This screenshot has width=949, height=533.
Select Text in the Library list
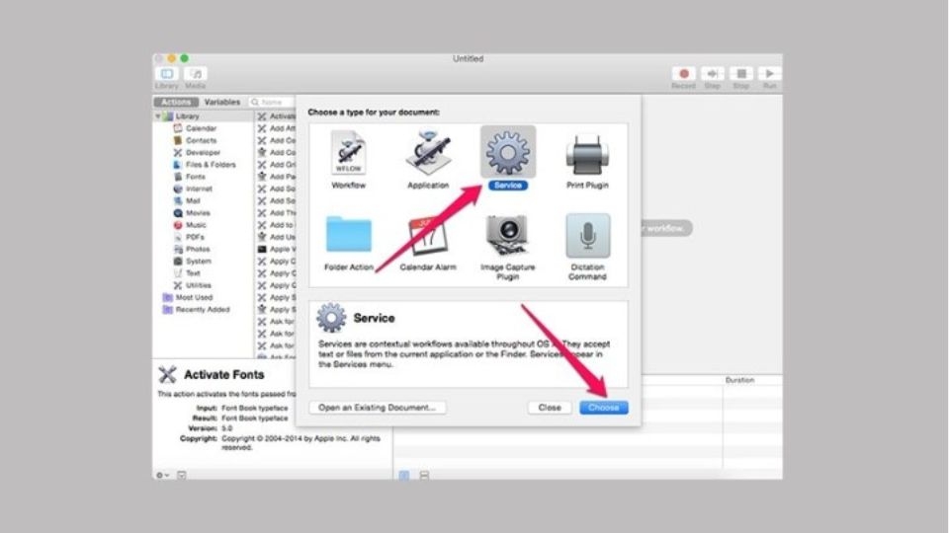193,273
